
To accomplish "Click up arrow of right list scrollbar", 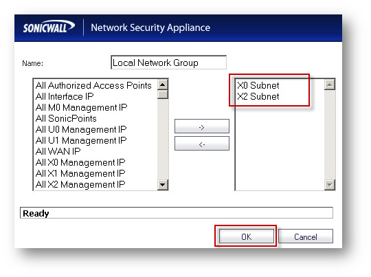I will tap(330, 85).
